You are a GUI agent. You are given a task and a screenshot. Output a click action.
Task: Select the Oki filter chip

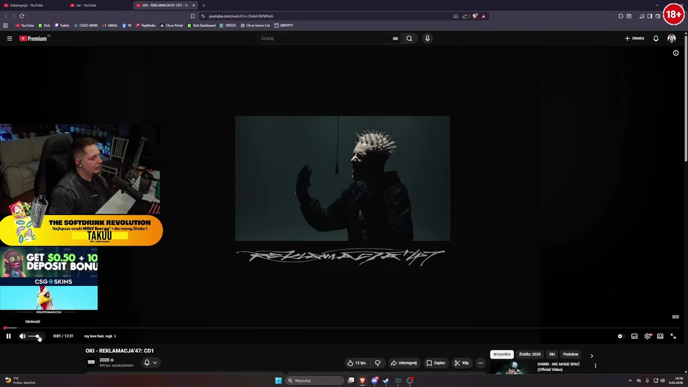[552, 354]
